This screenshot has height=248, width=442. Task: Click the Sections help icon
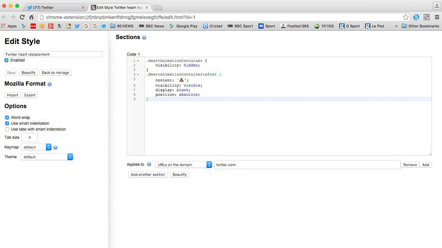[144, 37]
